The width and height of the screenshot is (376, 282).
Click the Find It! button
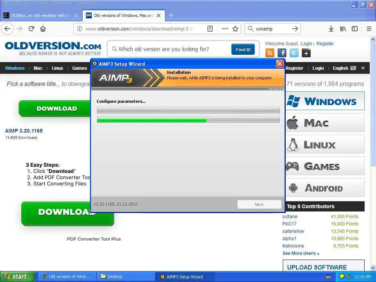click(x=243, y=50)
